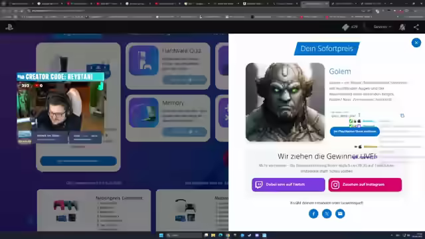The height and width of the screenshot is (239, 425).
Task: Share result via Facebook icon
Action: 313,214
